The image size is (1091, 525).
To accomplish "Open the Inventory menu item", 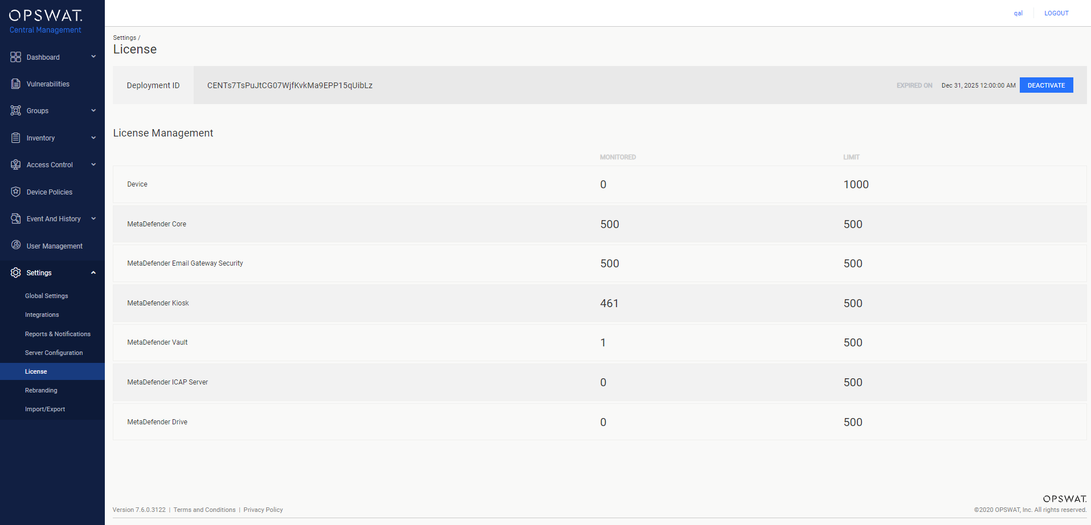I will [40, 138].
